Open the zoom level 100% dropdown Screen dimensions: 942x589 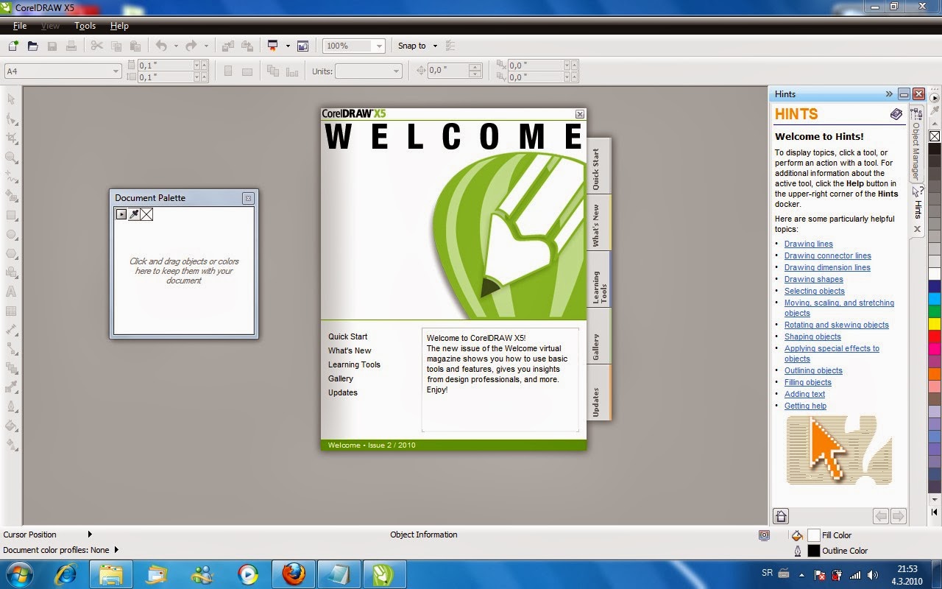pos(379,46)
